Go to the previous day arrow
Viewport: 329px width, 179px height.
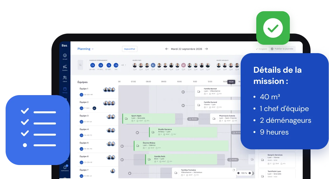167,49
